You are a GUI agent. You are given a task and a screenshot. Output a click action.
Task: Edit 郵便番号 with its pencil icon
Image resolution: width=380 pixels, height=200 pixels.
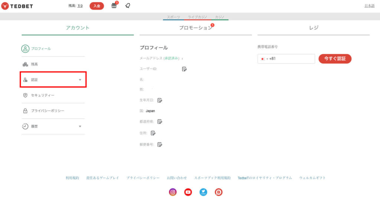[160, 145]
